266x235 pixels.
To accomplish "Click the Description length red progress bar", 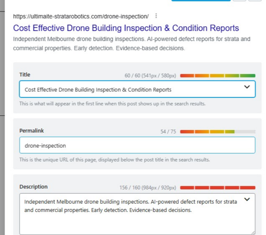I will pos(218,188).
